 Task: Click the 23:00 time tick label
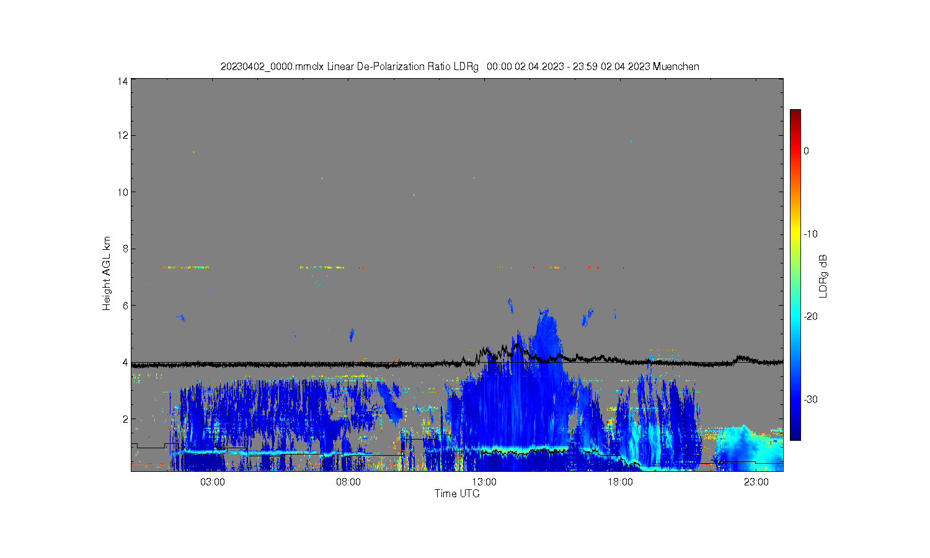[756, 482]
